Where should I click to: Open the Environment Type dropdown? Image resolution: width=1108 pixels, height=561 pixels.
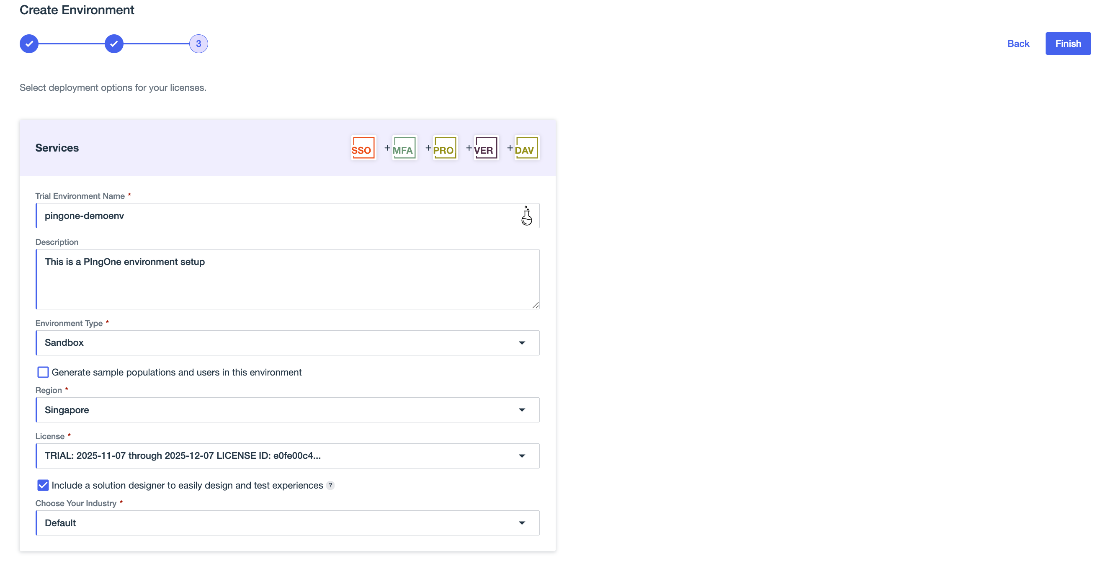point(287,343)
